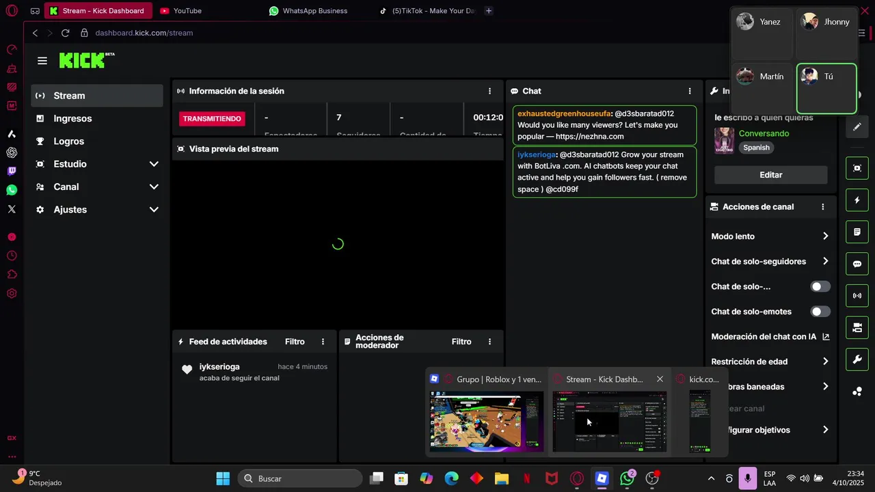Click the KICK beta logo
This screenshot has width=875, height=492.
point(87,60)
